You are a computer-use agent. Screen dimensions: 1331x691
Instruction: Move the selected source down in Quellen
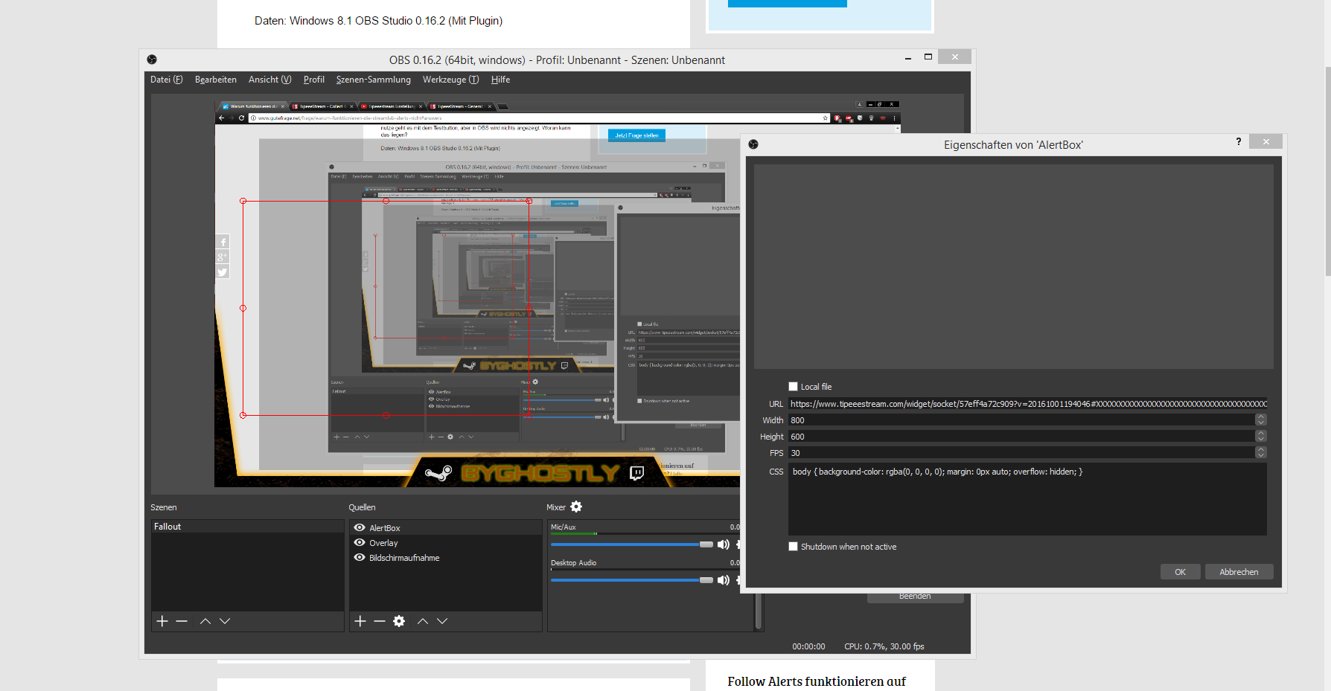(x=442, y=621)
